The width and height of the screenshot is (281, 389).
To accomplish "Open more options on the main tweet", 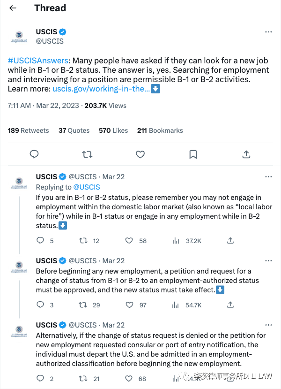I will (x=268, y=32).
